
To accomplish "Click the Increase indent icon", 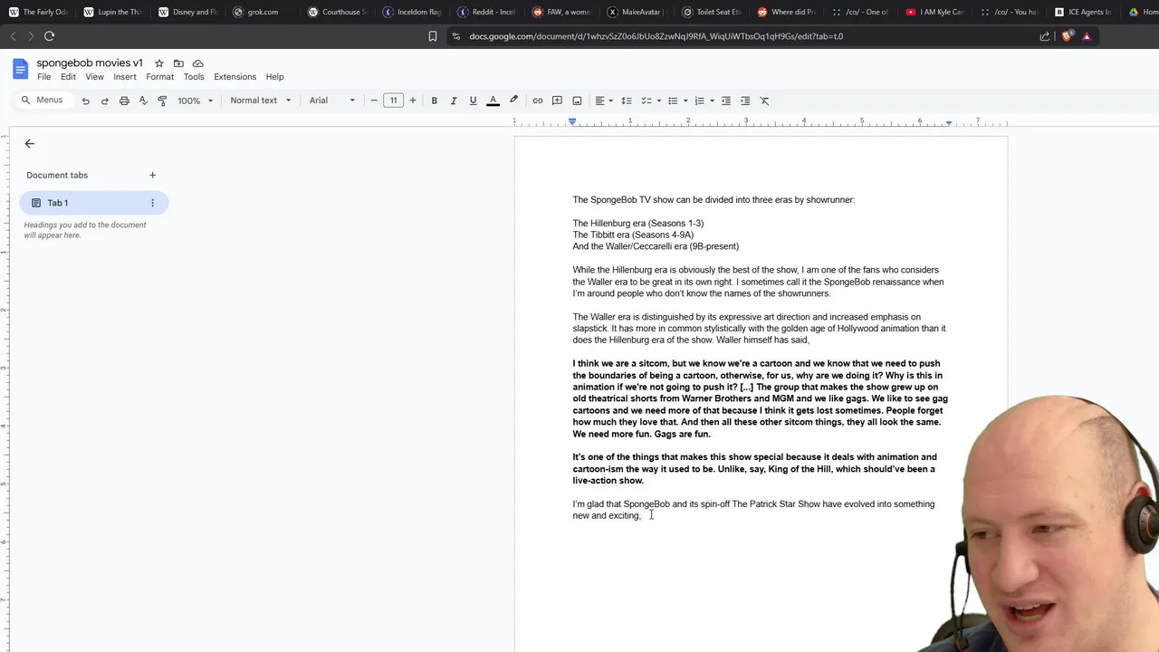I will [745, 101].
